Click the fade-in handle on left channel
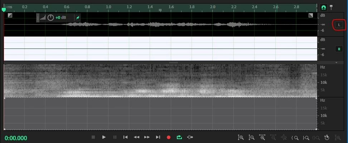Screen dimensions: 348x143 tap(10, 15)
